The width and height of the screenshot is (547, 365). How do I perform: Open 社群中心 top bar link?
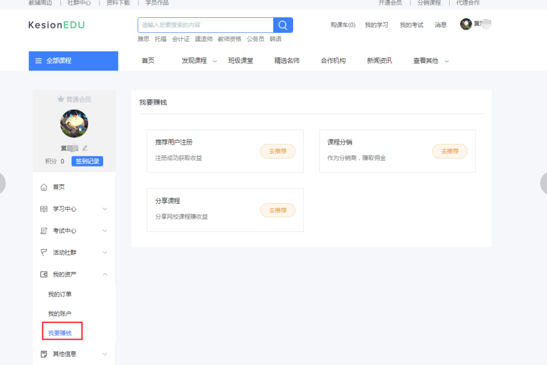[x=79, y=3]
